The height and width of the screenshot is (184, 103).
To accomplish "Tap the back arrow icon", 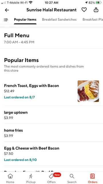I will pos(7,10).
